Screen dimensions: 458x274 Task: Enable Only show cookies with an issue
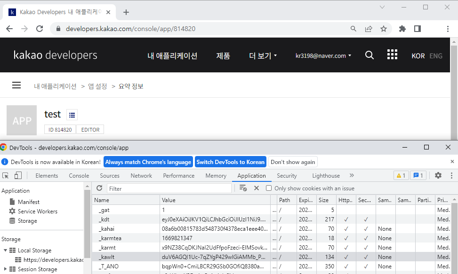tap(269, 188)
